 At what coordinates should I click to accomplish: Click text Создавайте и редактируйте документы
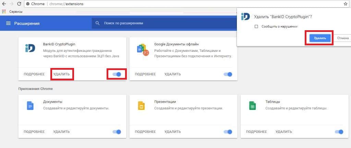(x=76, y=108)
